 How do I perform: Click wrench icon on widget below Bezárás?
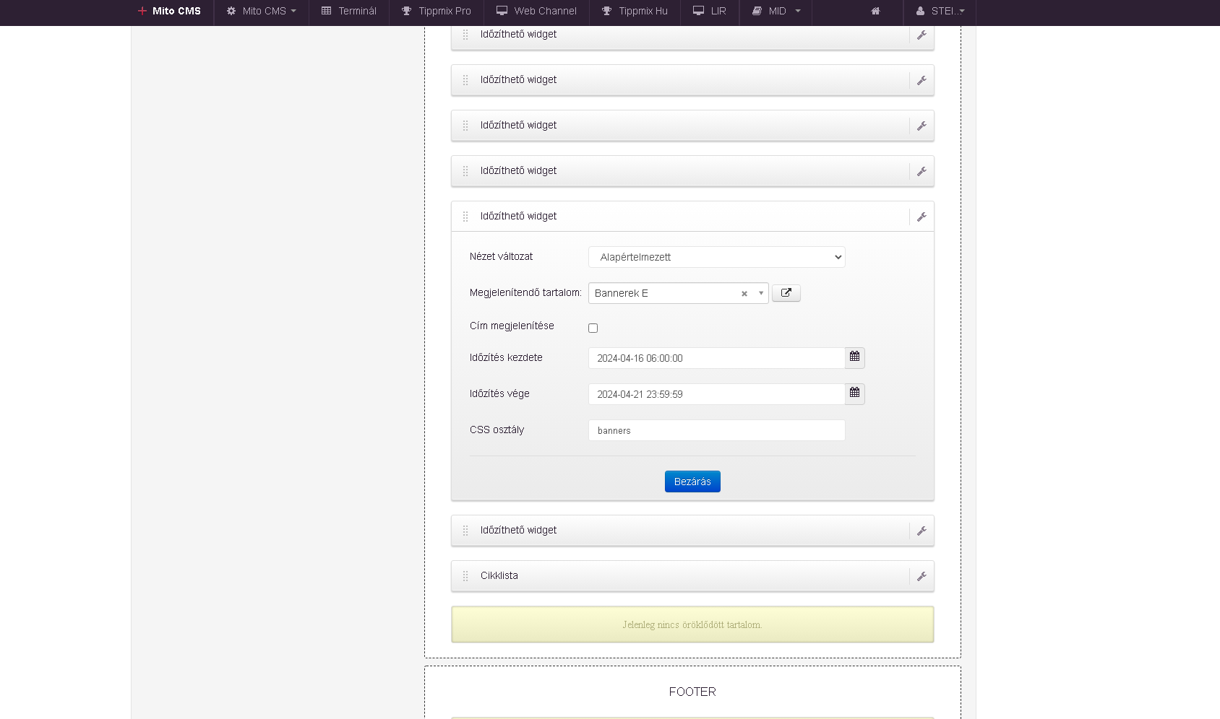(922, 531)
